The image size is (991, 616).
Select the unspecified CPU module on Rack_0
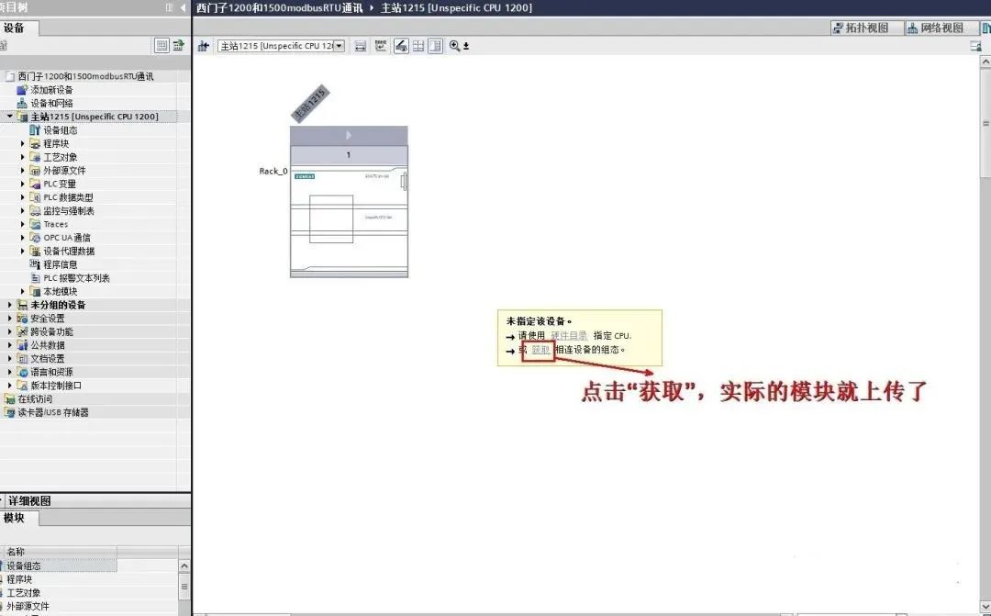[349, 220]
